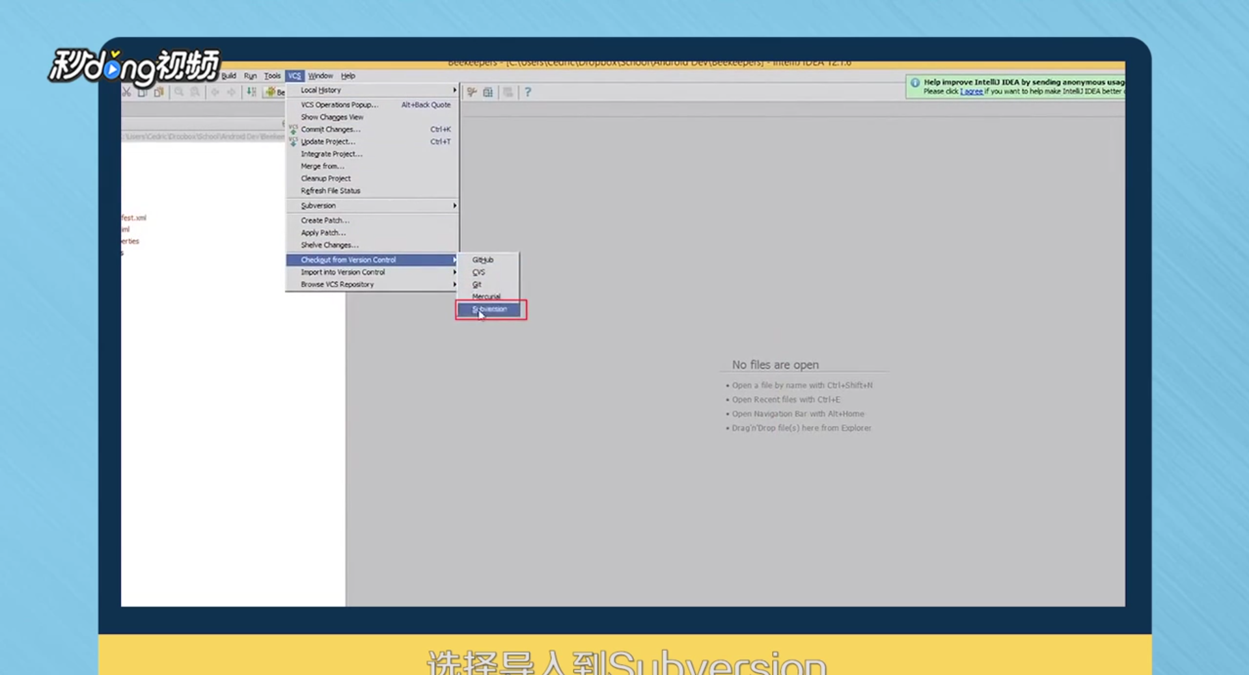Close the open VCS menu

coord(295,76)
